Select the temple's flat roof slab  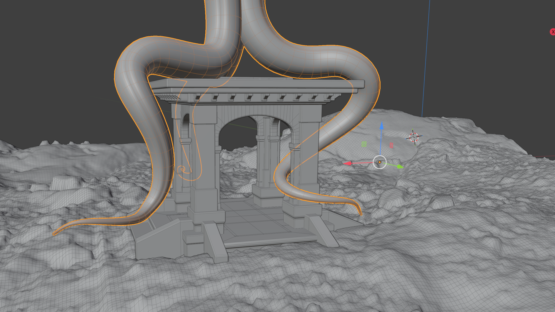coord(258,84)
